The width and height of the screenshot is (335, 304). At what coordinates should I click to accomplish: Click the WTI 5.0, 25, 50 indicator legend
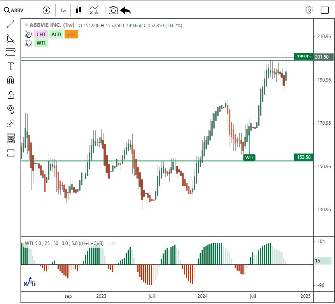(x=64, y=243)
